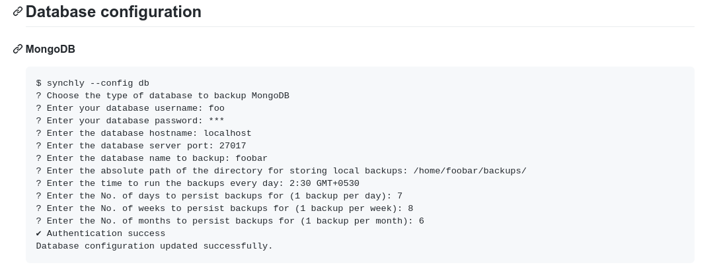
Task: Click the configuration updated successfully line
Action: [x=154, y=246]
